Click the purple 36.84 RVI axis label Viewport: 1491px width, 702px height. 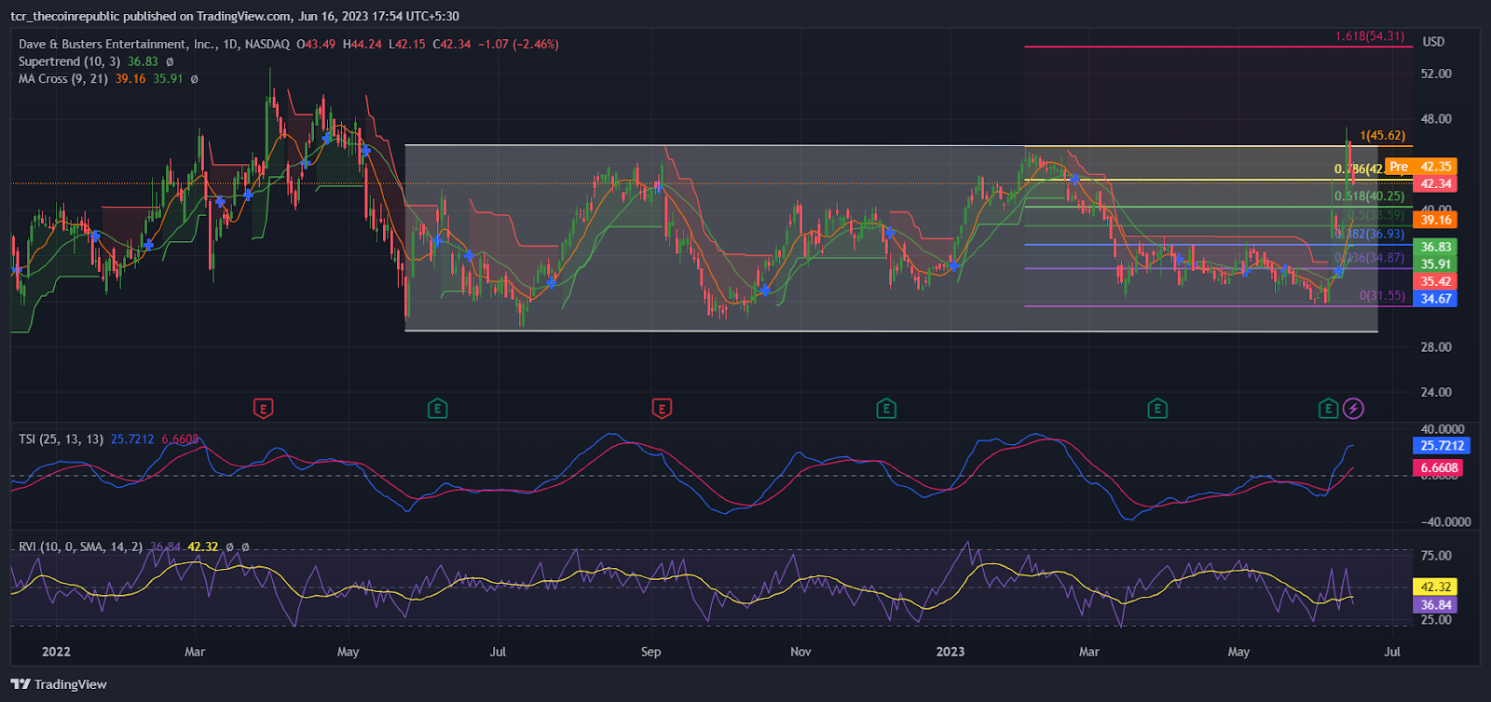tap(1435, 605)
